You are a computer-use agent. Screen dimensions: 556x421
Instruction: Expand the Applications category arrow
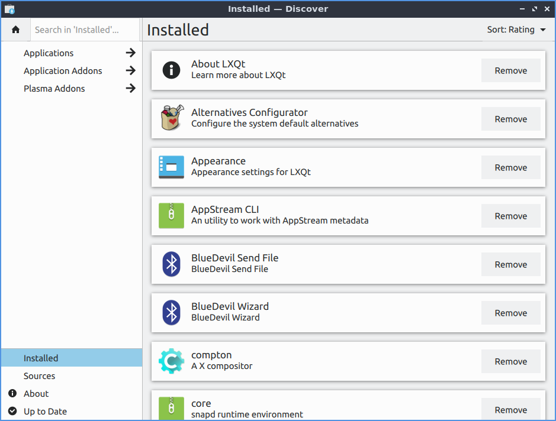[130, 53]
